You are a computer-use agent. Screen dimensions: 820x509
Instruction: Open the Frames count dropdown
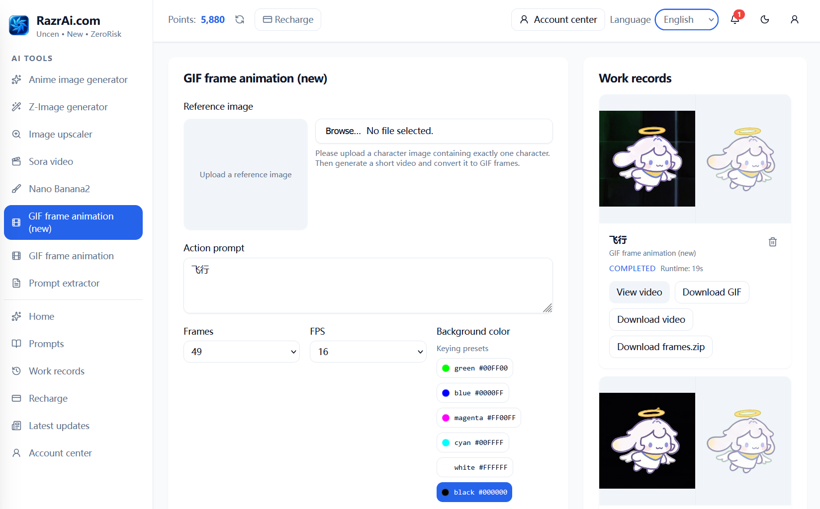(241, 352)
